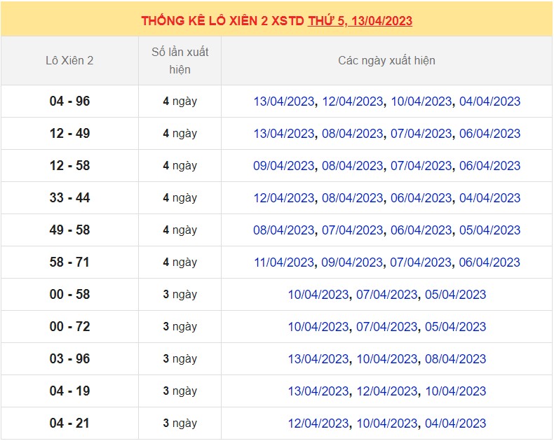This screenshot has width=554, height=441.
Task: Click 11/04/2023 in the 58 - 71 row
Action: coord(284,262)
